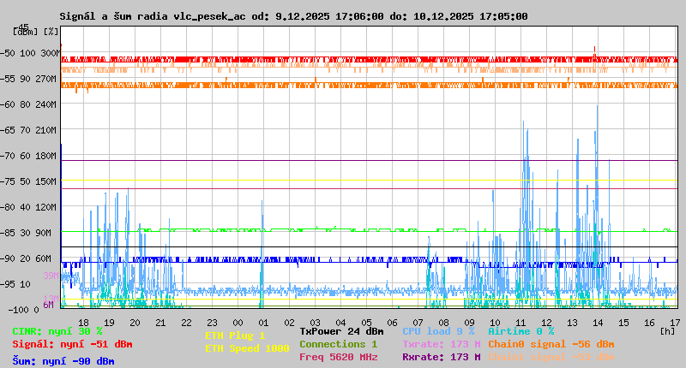686x368 pixels.
Task: Click the 'ETH Plug 1' legend label
Action: click(x=235, y=335)
